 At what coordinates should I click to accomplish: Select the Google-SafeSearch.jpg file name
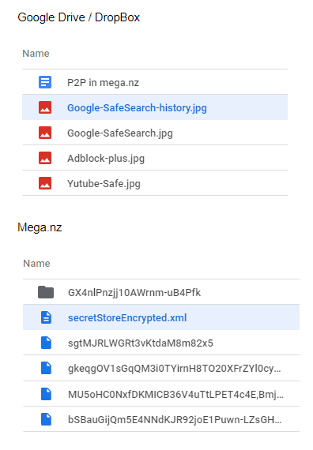120,133
